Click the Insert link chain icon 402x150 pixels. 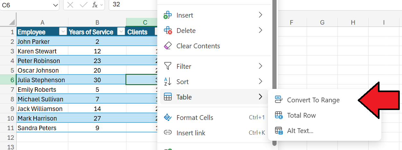tap(168, 133)
